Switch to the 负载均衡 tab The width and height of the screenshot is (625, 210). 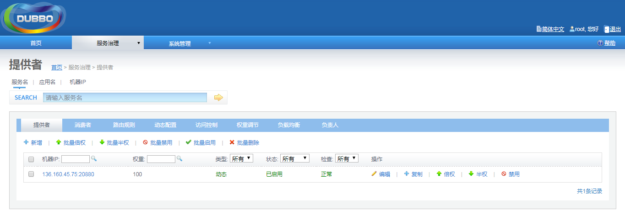click(289, 125)
